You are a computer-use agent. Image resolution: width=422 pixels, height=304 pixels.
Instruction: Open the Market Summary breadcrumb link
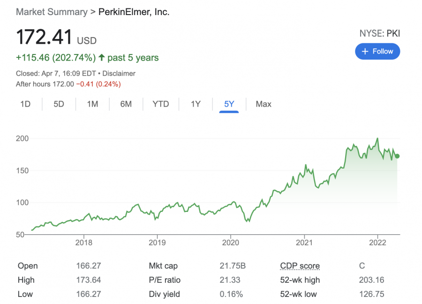click(x=52, y=12)
